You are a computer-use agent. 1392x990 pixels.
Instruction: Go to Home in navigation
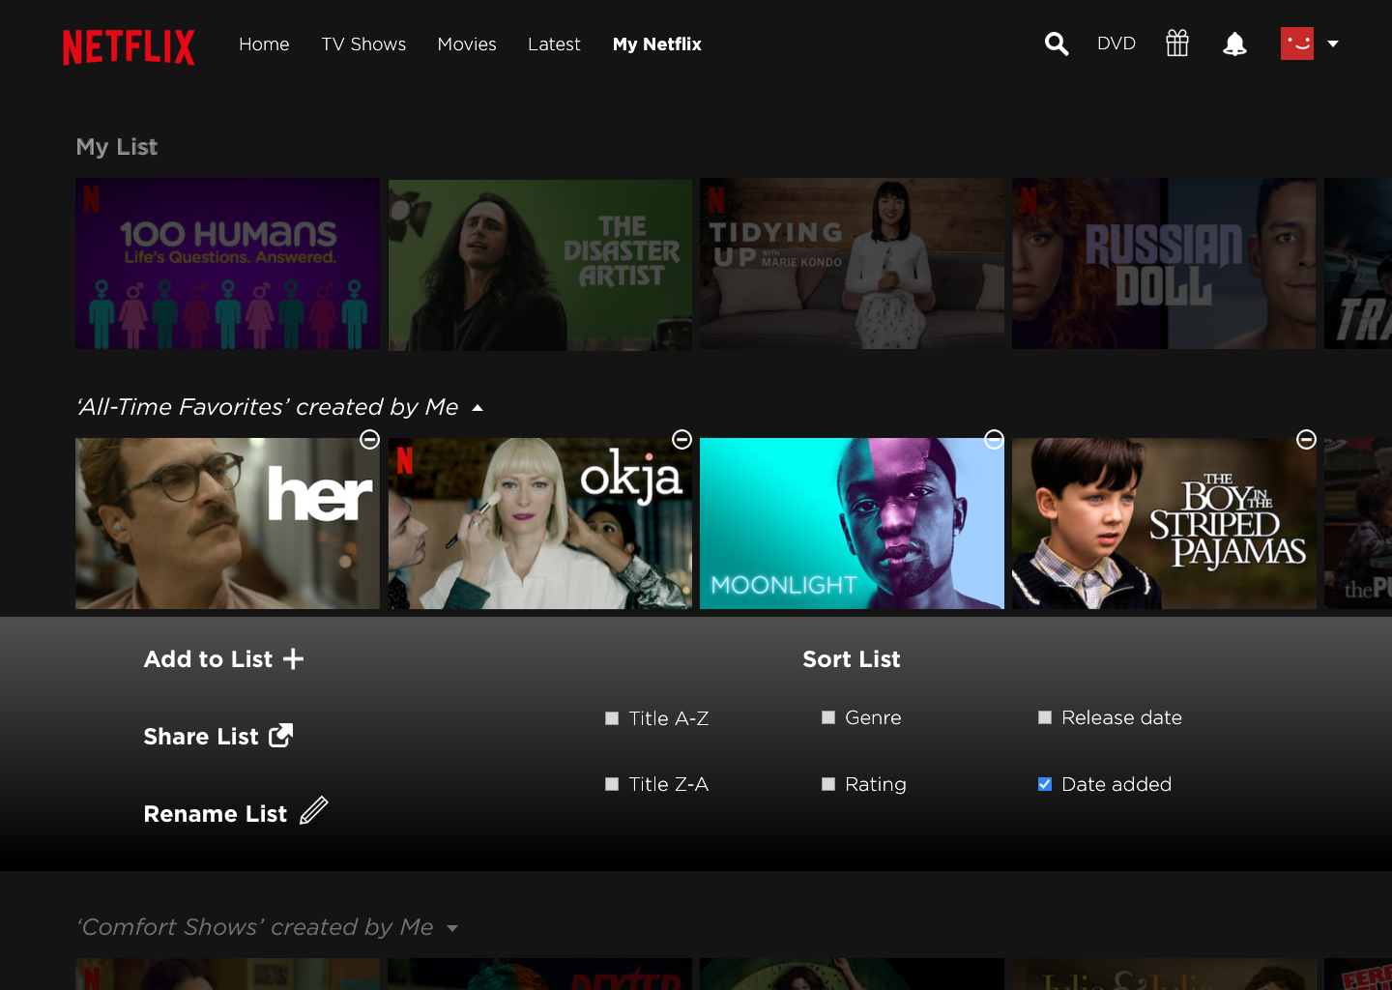264,44
